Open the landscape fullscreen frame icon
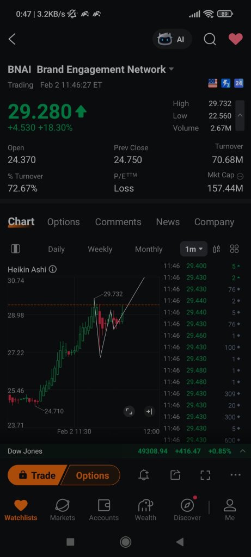251x557 pixels. [x=205, y=475]
